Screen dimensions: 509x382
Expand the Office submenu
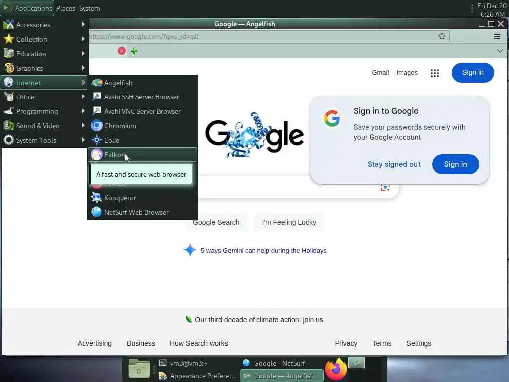(44, 97)
